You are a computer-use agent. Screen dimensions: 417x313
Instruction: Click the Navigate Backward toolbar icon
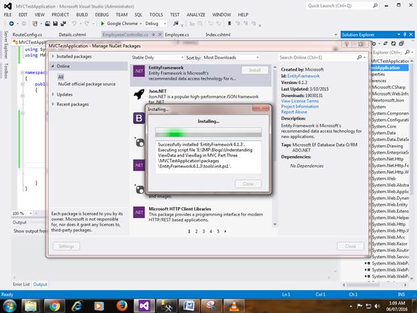[11, 23]
